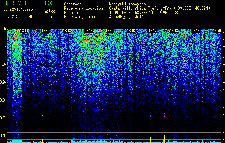Select the filename 0512251340.png
The height and width of the screenshot is (143, 225).
18,10
